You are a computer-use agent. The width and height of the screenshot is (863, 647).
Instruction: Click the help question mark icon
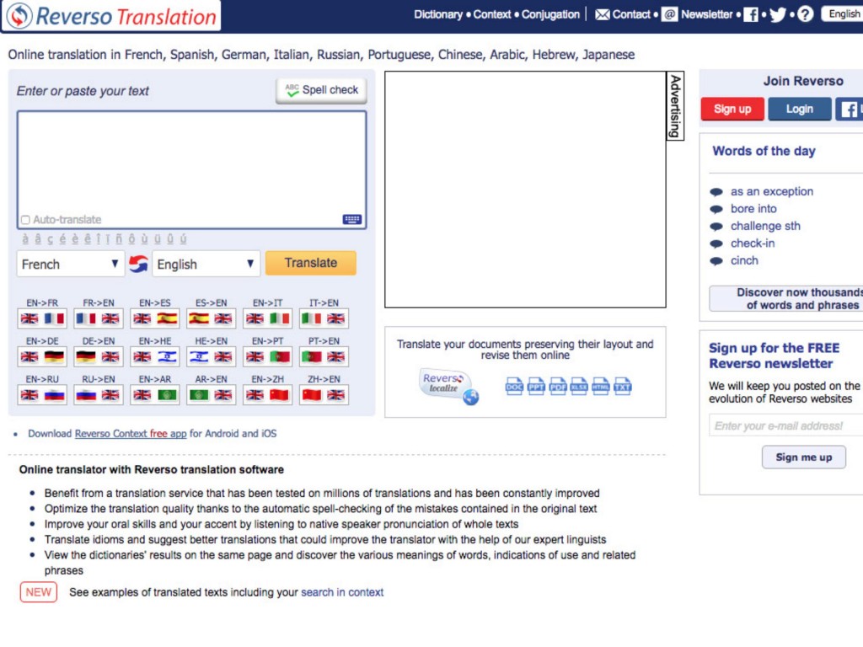click(805, 14)
